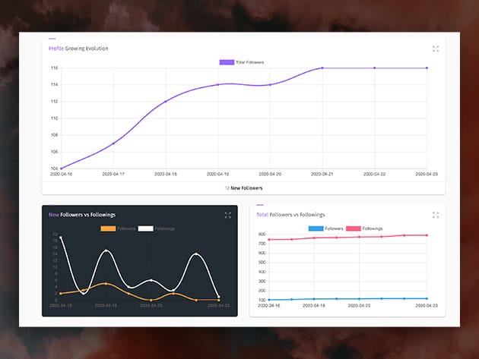Maximize the Total Followers vs Followings chart
This screenshot has height=359, width=479.
pos(436,215)
